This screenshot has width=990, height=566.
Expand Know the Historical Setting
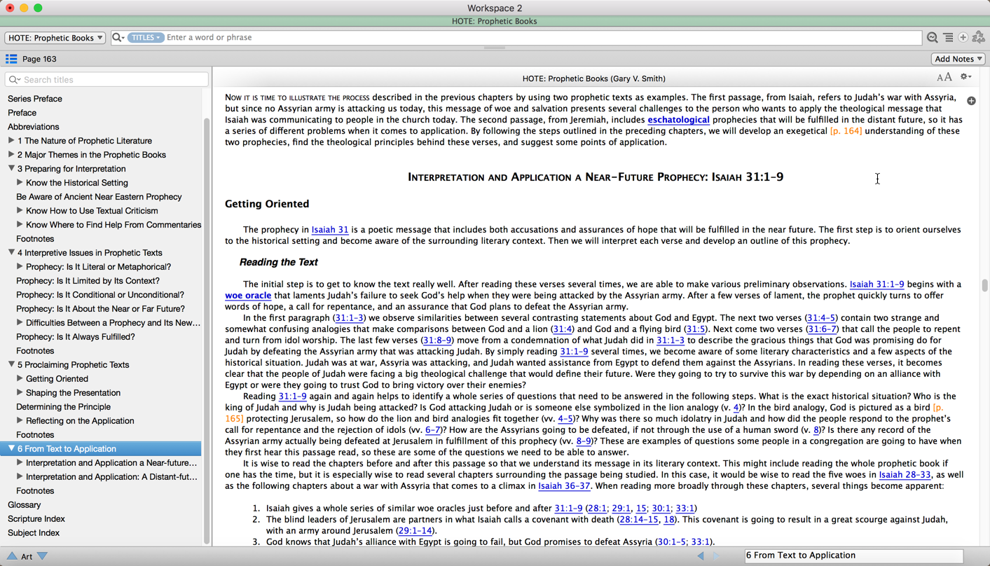coord(20,183)
